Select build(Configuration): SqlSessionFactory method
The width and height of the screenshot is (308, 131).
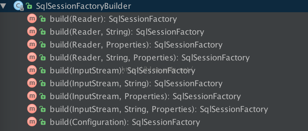pos(125,122)
